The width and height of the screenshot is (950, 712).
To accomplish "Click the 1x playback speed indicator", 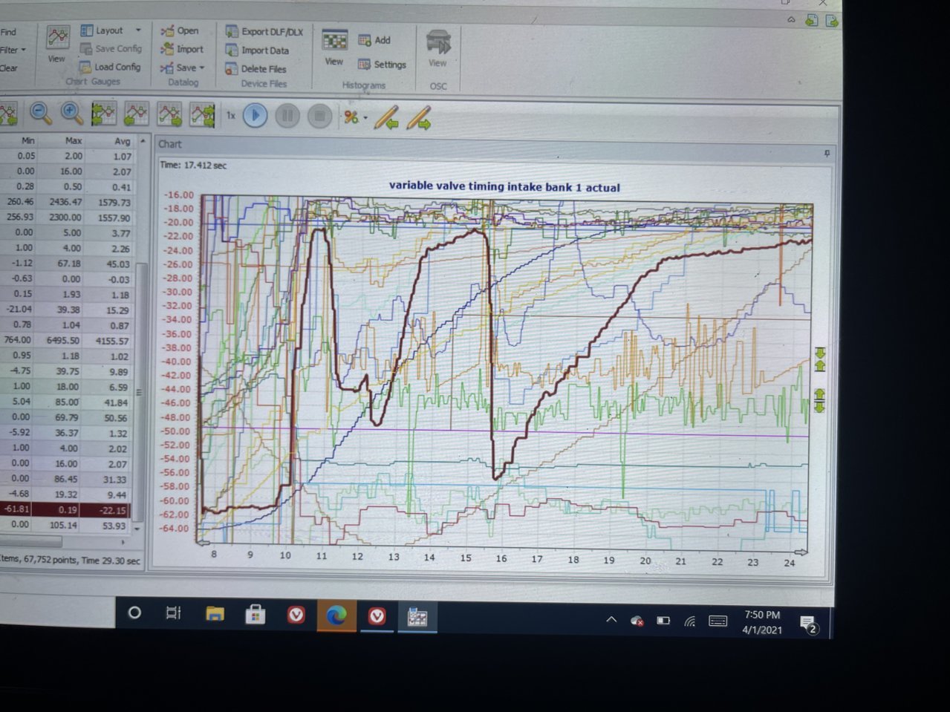I will 230,116.
